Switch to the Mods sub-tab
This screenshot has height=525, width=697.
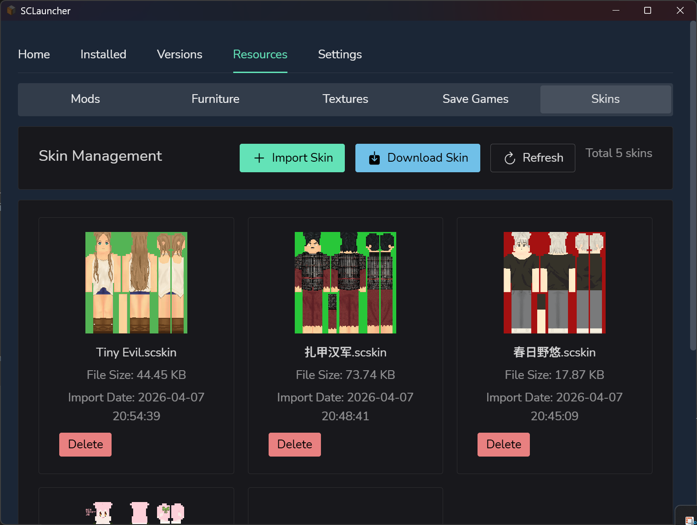coord(85,99)
